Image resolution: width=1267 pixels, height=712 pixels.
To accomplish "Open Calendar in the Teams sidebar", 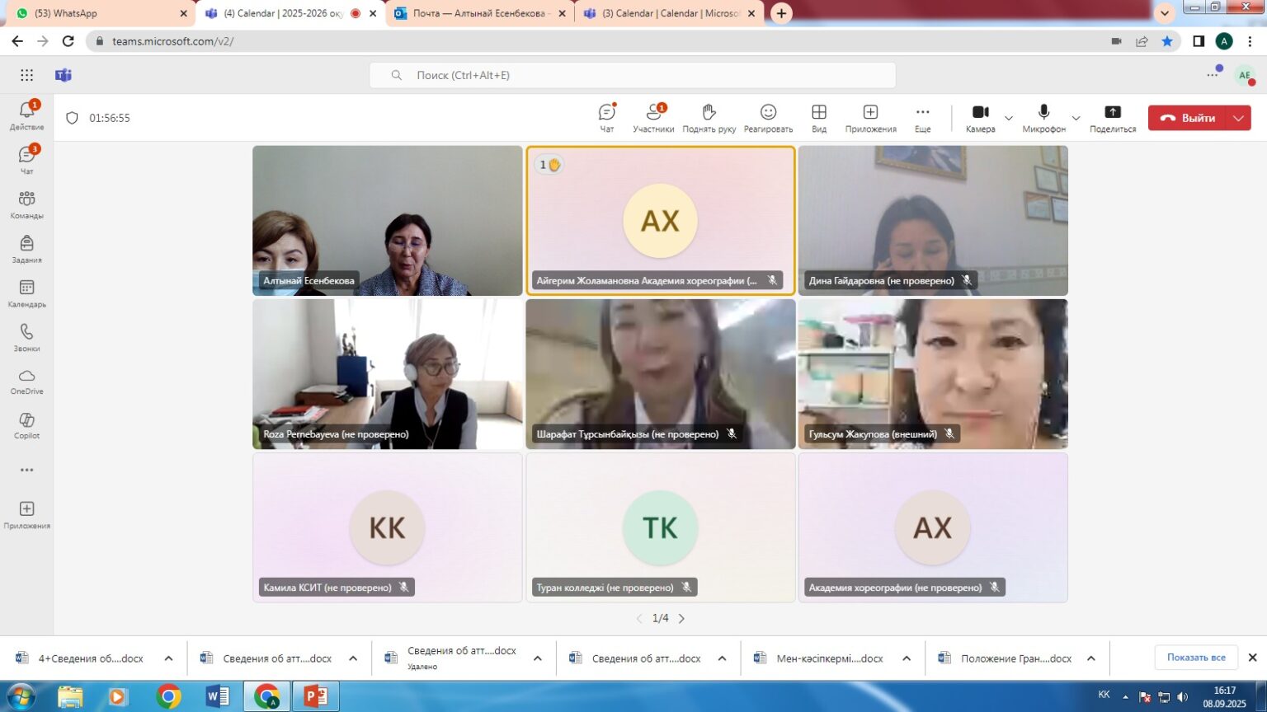I will click(26, 293).
